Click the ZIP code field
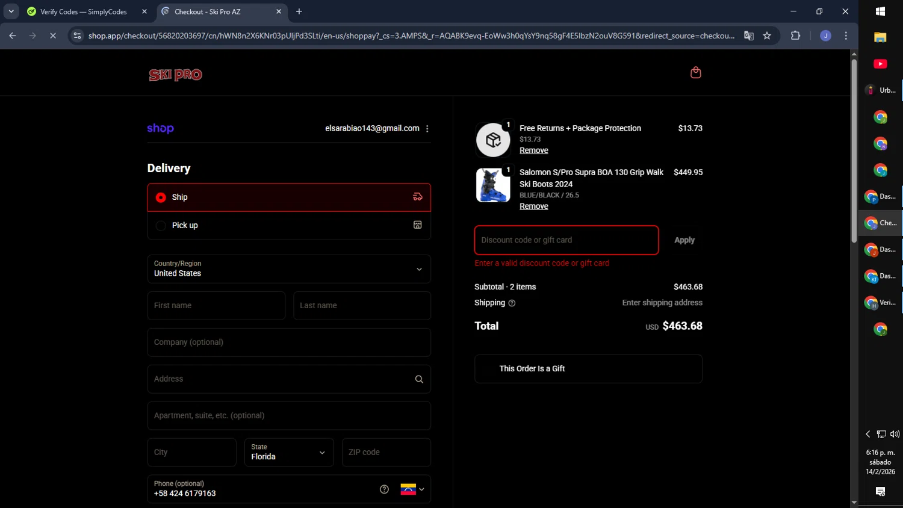This screenshot has height=508, width=903. [x=386, y=453]
